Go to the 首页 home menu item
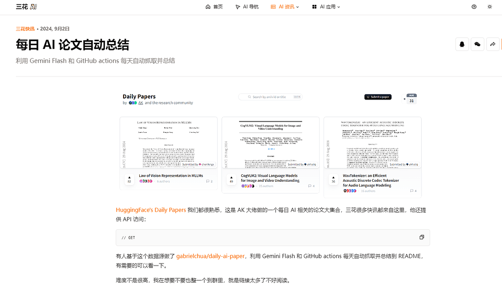The image size is (502, 291). click(x=214, y=7)
